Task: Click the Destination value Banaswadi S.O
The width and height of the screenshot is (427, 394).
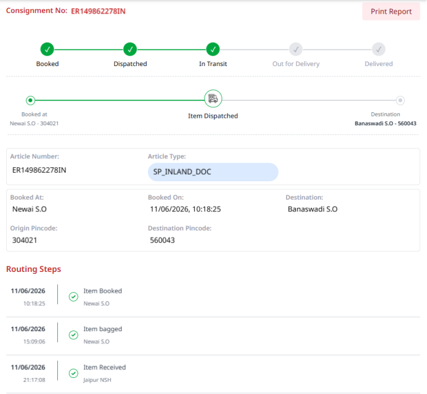Action: [x=312, y=209]
